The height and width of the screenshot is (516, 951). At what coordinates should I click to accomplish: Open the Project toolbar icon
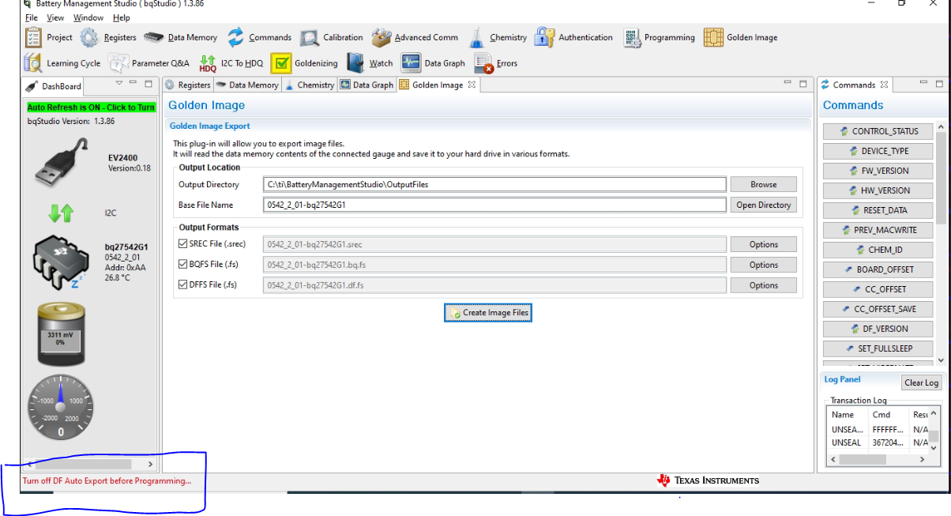(x=33, y=37)
